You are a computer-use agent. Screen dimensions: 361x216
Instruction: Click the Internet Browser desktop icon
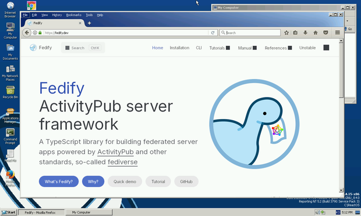click(x=10, y=10)
